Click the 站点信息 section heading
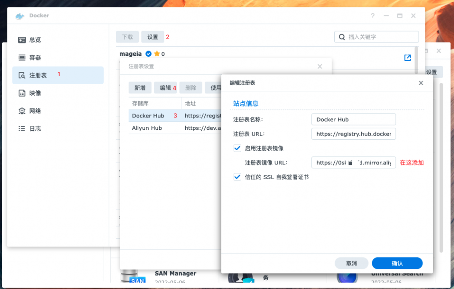This screenshot has width=454, height=289. click(246, 103)
